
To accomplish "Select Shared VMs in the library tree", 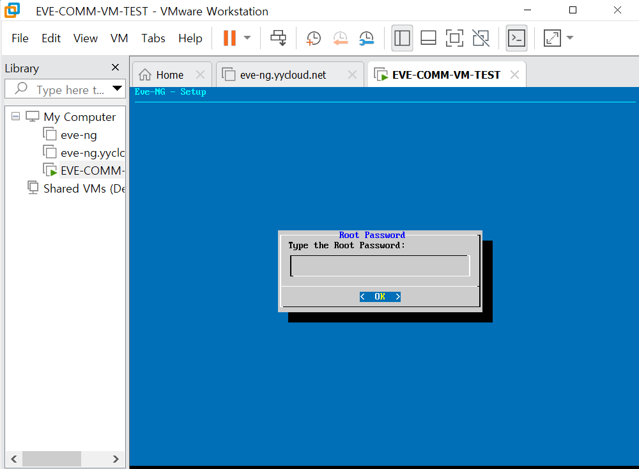I will click(84, 189).
